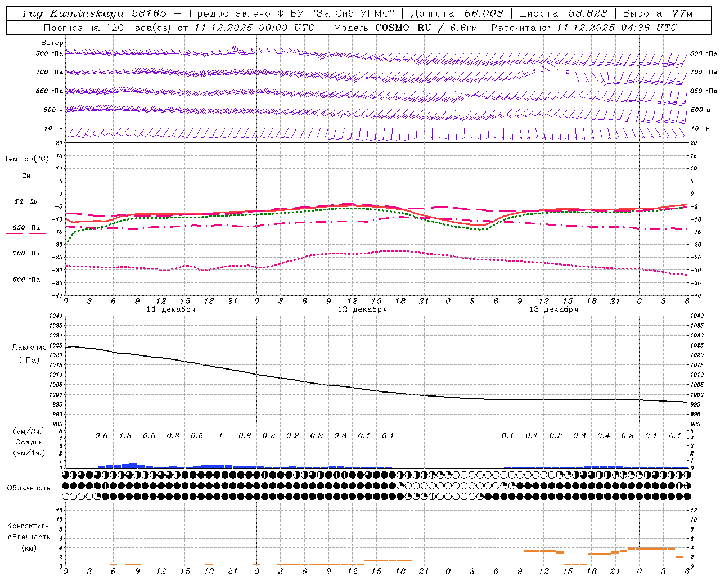Click the Тем-ра(°C) panel label

[26, 159]
